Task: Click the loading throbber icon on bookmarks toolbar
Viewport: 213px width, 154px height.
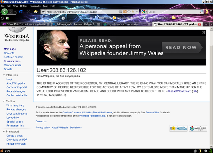Action: (x=2, y=18)
